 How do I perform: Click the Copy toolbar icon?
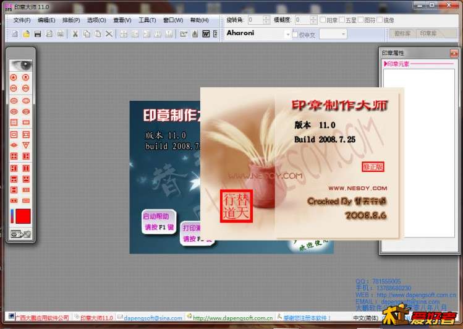pos(87,34)
